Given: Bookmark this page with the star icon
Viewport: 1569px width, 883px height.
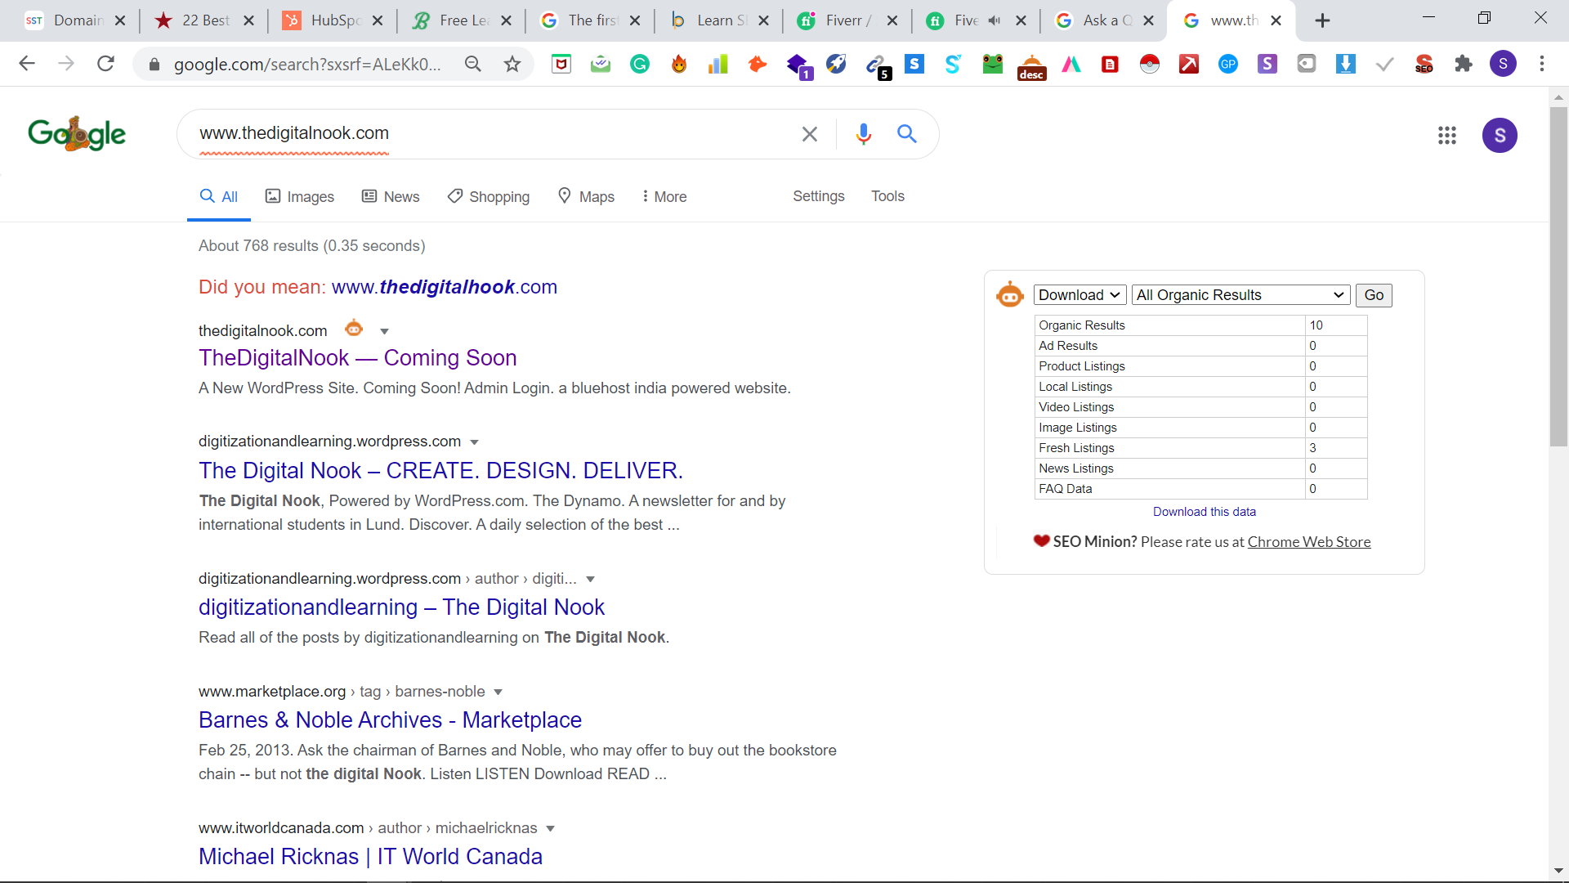Looking at the screenshot, I should coord(512,64).
